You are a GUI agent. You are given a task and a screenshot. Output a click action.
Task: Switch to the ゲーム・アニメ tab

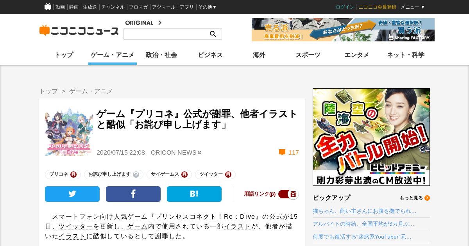coord(112,55)
